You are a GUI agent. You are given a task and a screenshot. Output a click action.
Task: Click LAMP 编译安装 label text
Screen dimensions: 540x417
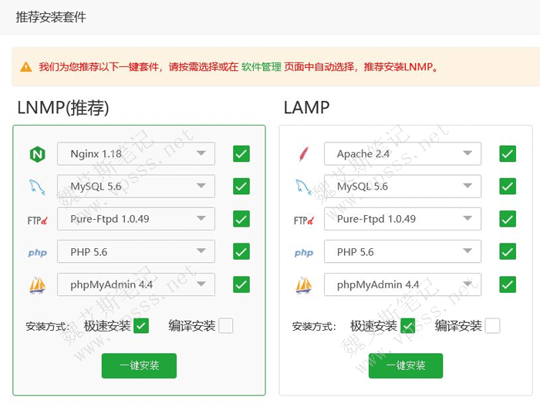pyautogui.click(x=458, y=326)
